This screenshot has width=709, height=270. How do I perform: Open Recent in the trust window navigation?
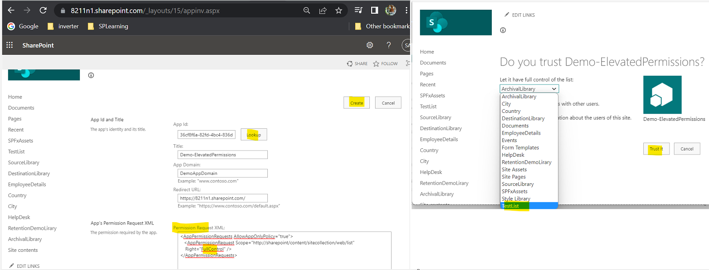(428, 85)
